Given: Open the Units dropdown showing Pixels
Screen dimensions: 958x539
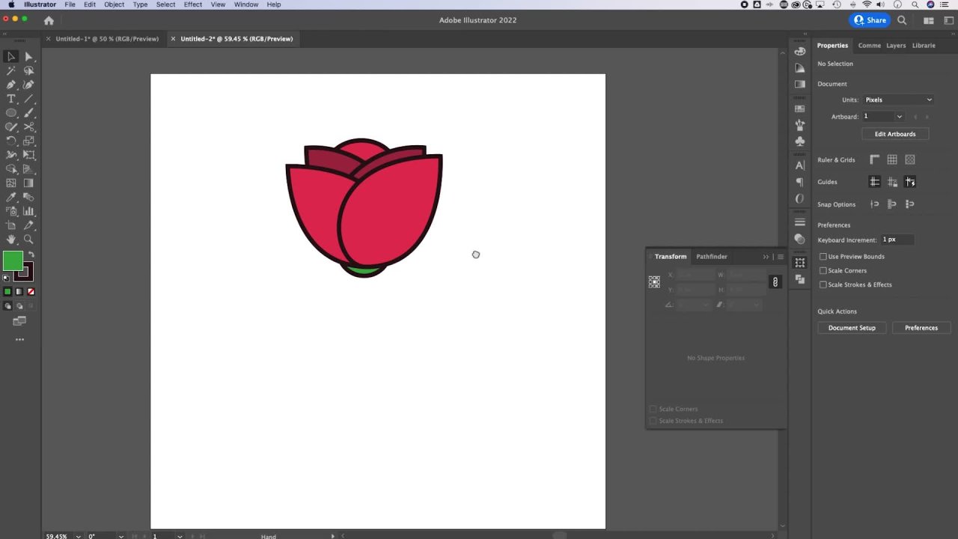Looking at the screenshot, I should coord(898,100).
